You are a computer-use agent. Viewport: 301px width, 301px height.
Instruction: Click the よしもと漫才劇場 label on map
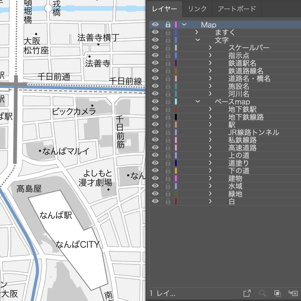tap(96, 178)
